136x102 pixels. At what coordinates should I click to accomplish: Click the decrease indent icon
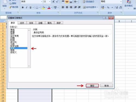(x=75, y=7)
